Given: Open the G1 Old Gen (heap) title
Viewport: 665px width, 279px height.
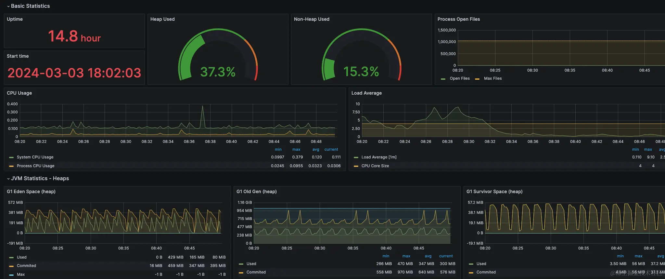Looking at the screenshot, I should coord(257,192).
